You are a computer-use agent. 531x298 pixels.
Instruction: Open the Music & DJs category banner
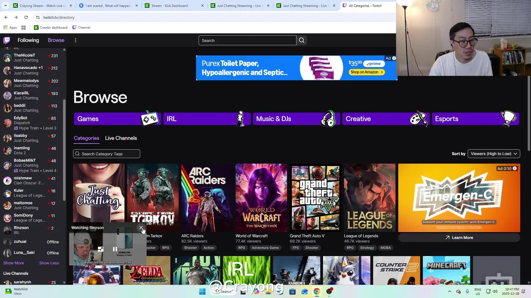coord(296,119)
